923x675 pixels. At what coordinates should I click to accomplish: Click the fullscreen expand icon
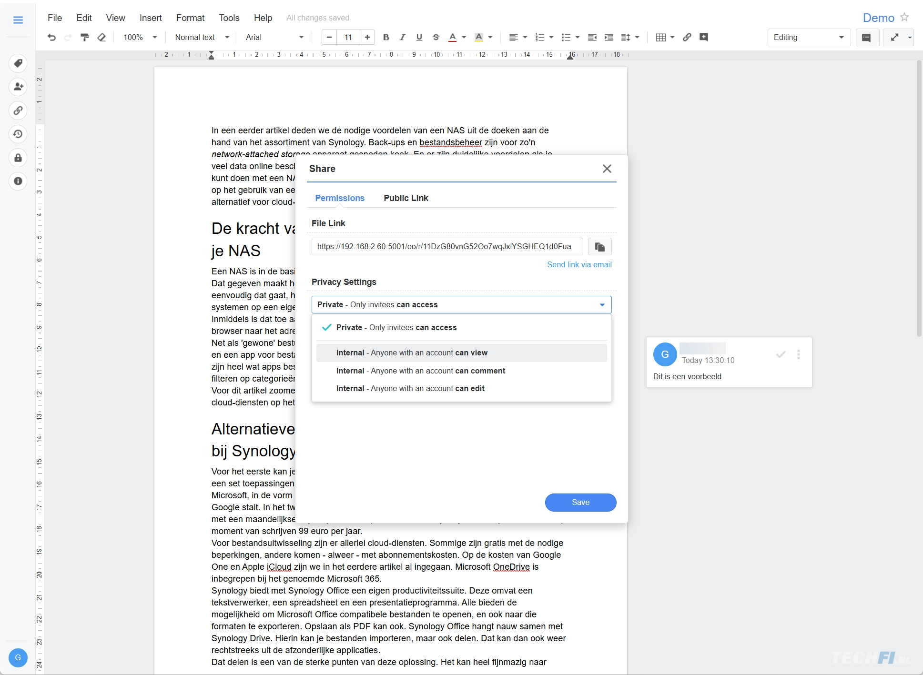point(895,37)
